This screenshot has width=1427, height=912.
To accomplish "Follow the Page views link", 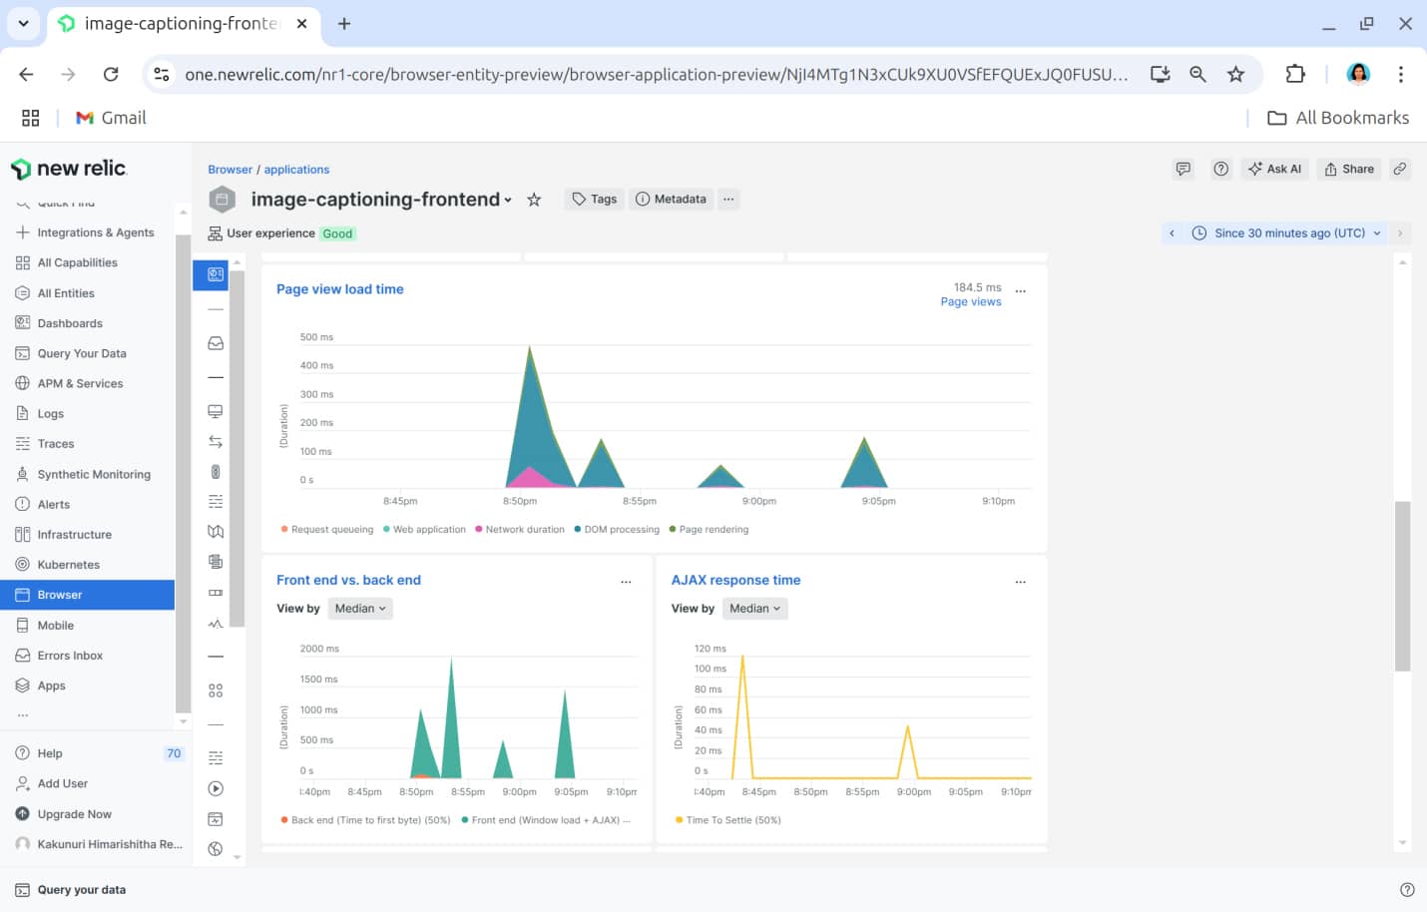I will click(970, 302).
